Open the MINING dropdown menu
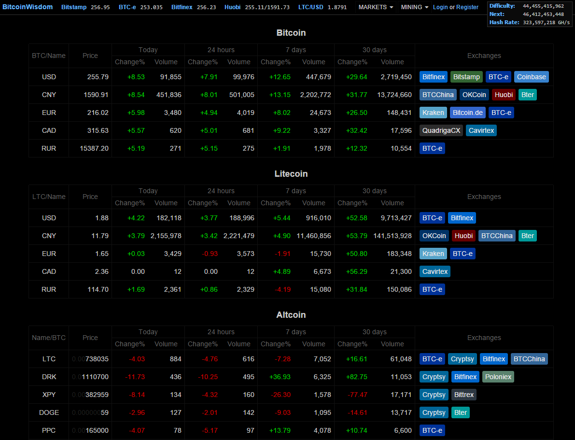 pyautogui.click(x=414, y=7)
